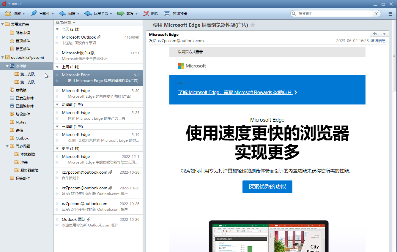The width and height of the screenshot is (397, 252).
Task: Click the laptop image in email body
Action: tap(269, 236)
